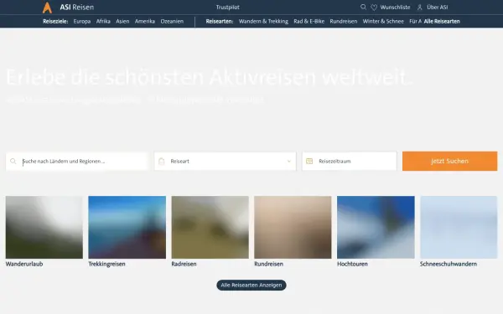
Task: Click the backpack icon in Reiseart field
Action: click(x=161, y=161)
